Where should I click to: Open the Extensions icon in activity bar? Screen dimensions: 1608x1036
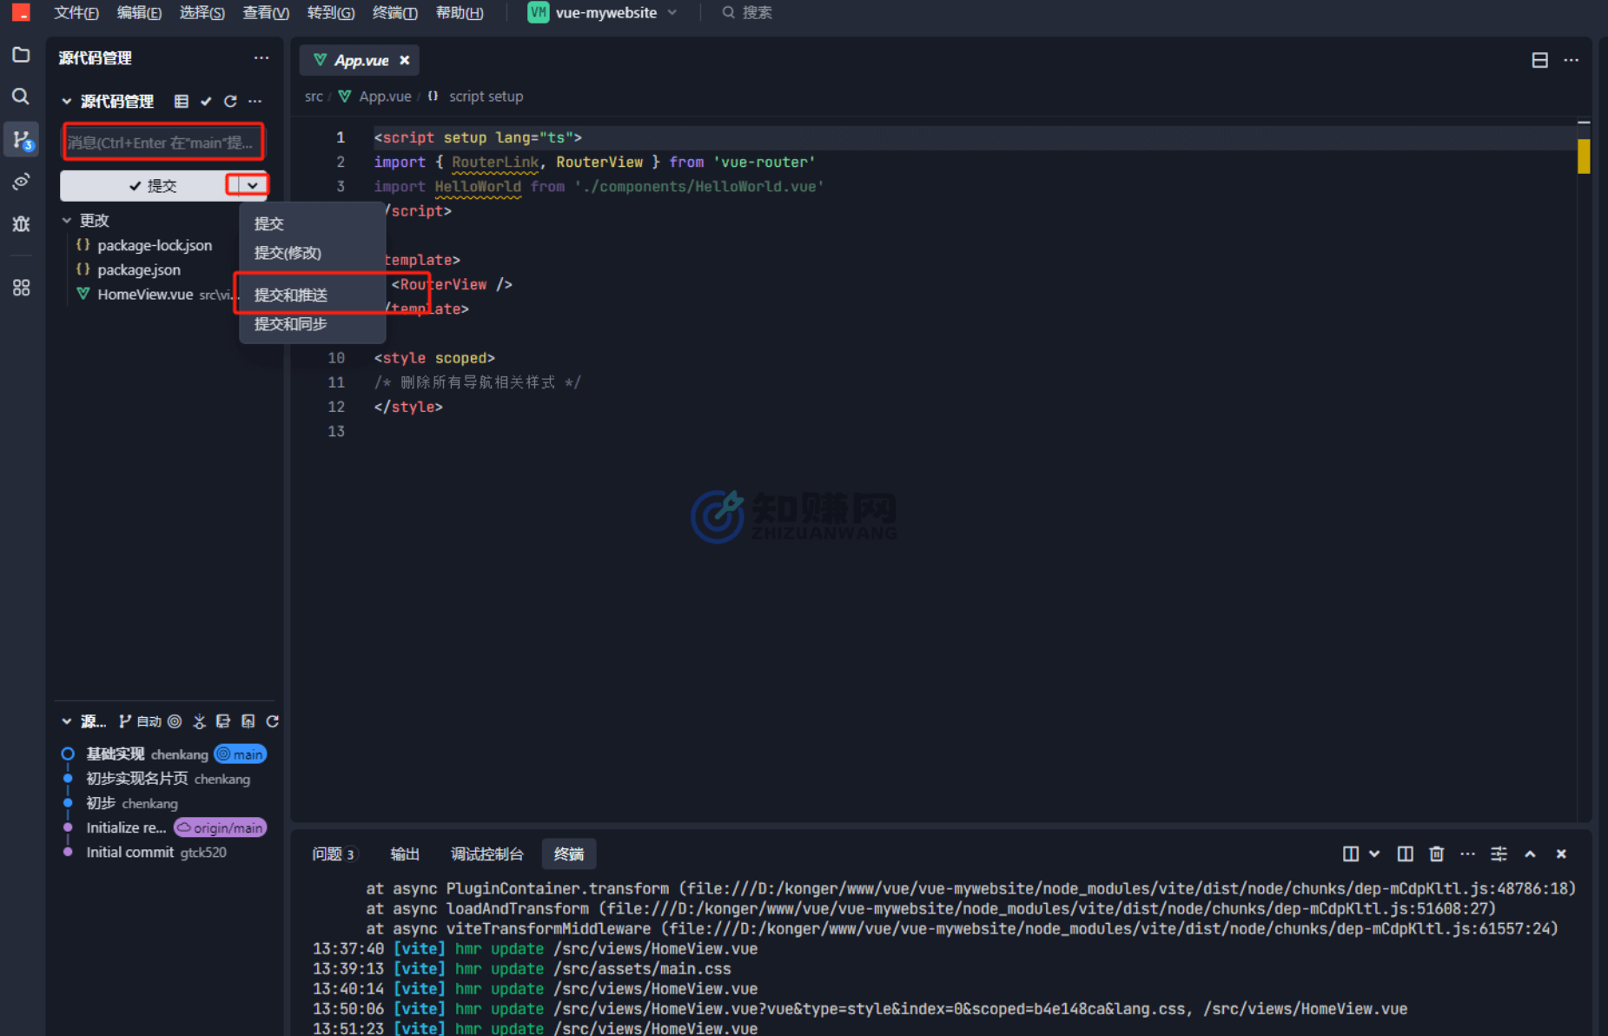tap(21, 288)
